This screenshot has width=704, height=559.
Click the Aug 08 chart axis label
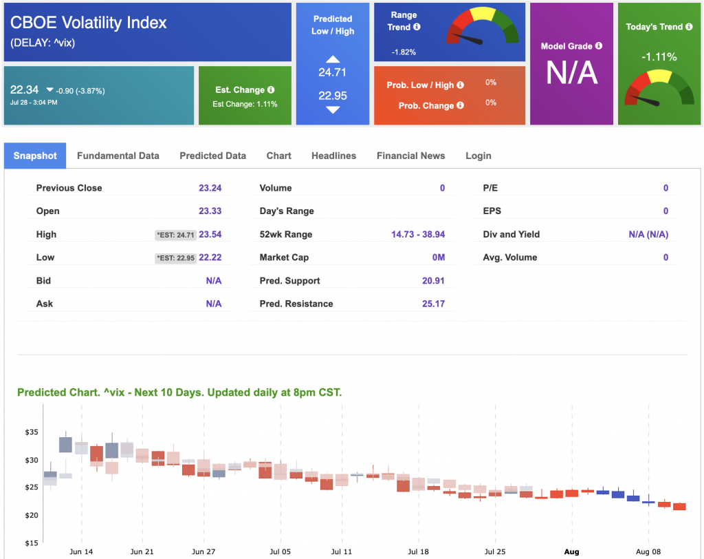pyautogui.click(x=648, y=551)
